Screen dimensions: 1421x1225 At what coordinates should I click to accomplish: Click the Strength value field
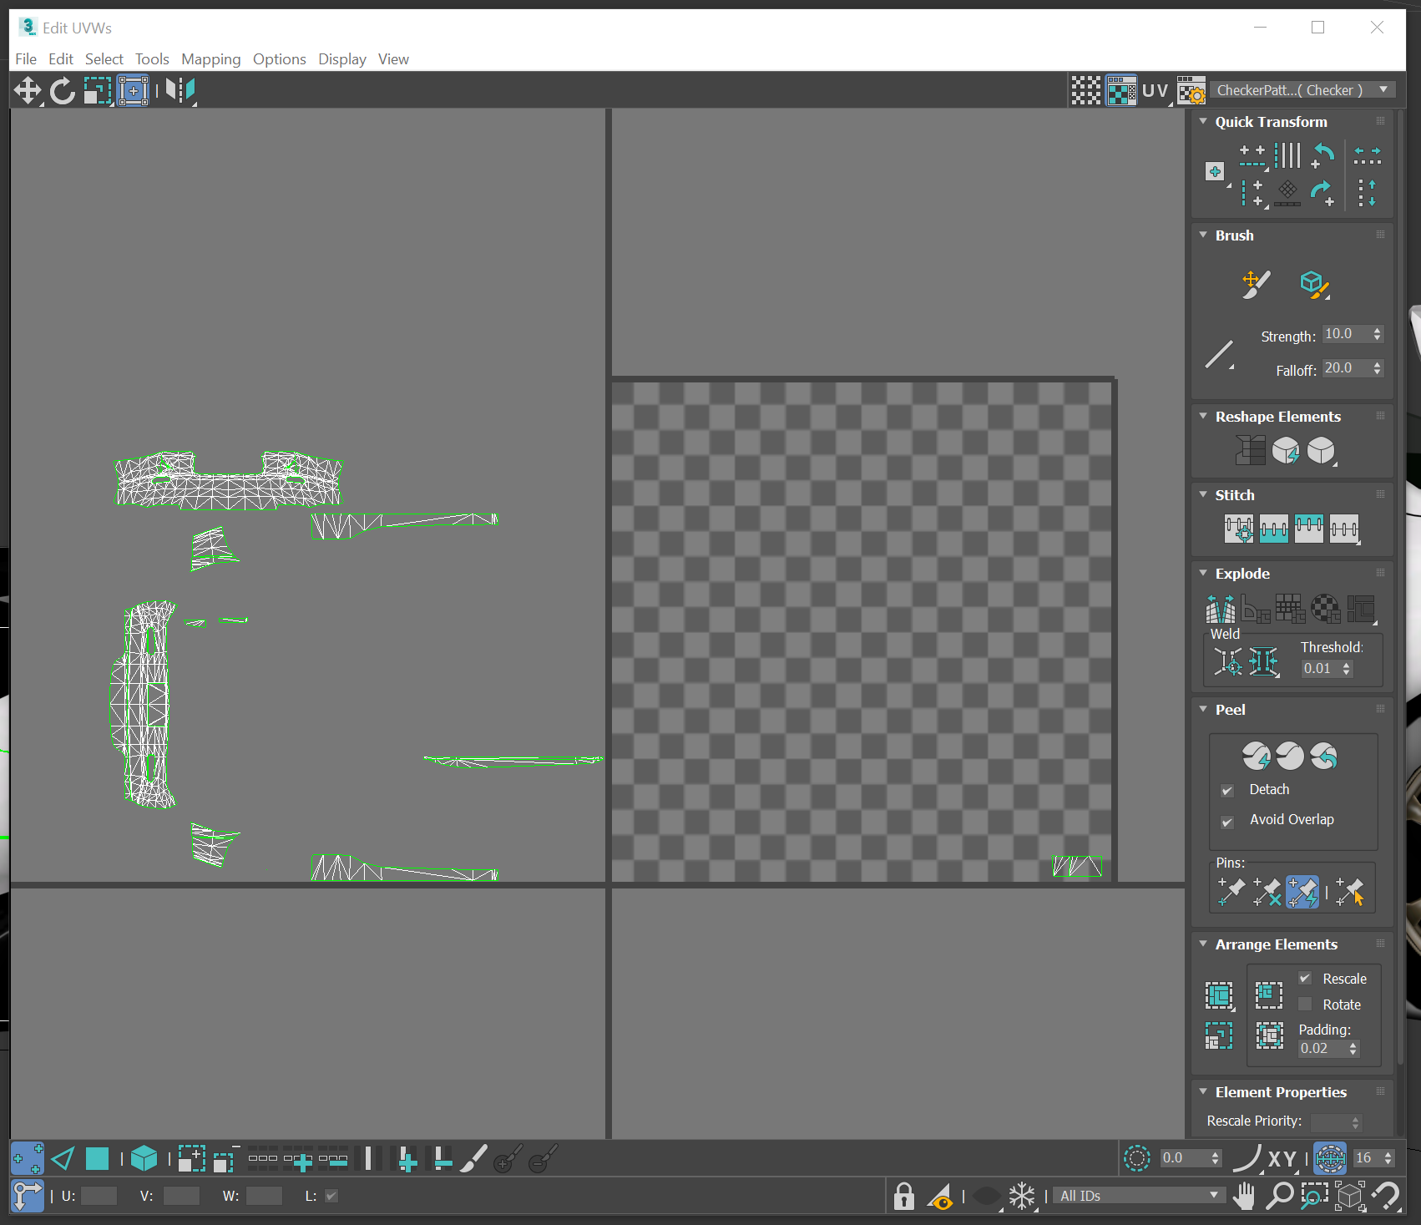(x=1346, y=334)
